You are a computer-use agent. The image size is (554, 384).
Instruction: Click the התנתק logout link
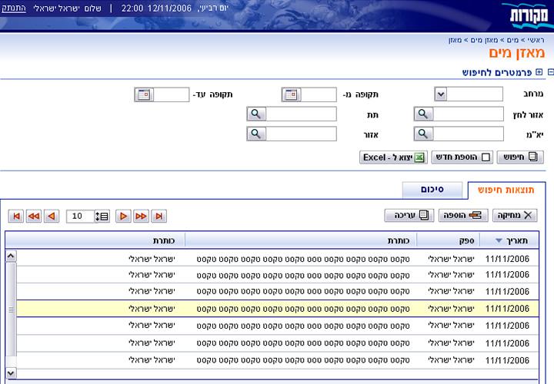point(15,8)
